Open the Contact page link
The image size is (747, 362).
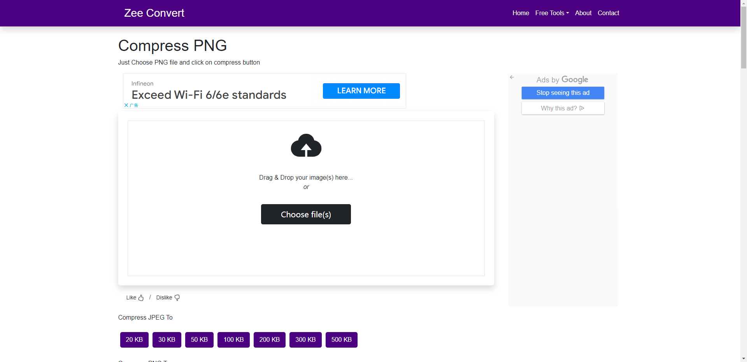click(608, 13)
